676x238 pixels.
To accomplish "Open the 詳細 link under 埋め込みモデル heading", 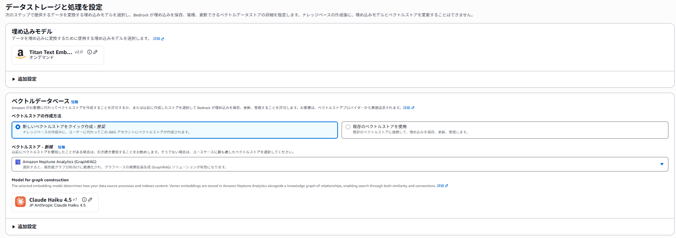I will 159,39.
